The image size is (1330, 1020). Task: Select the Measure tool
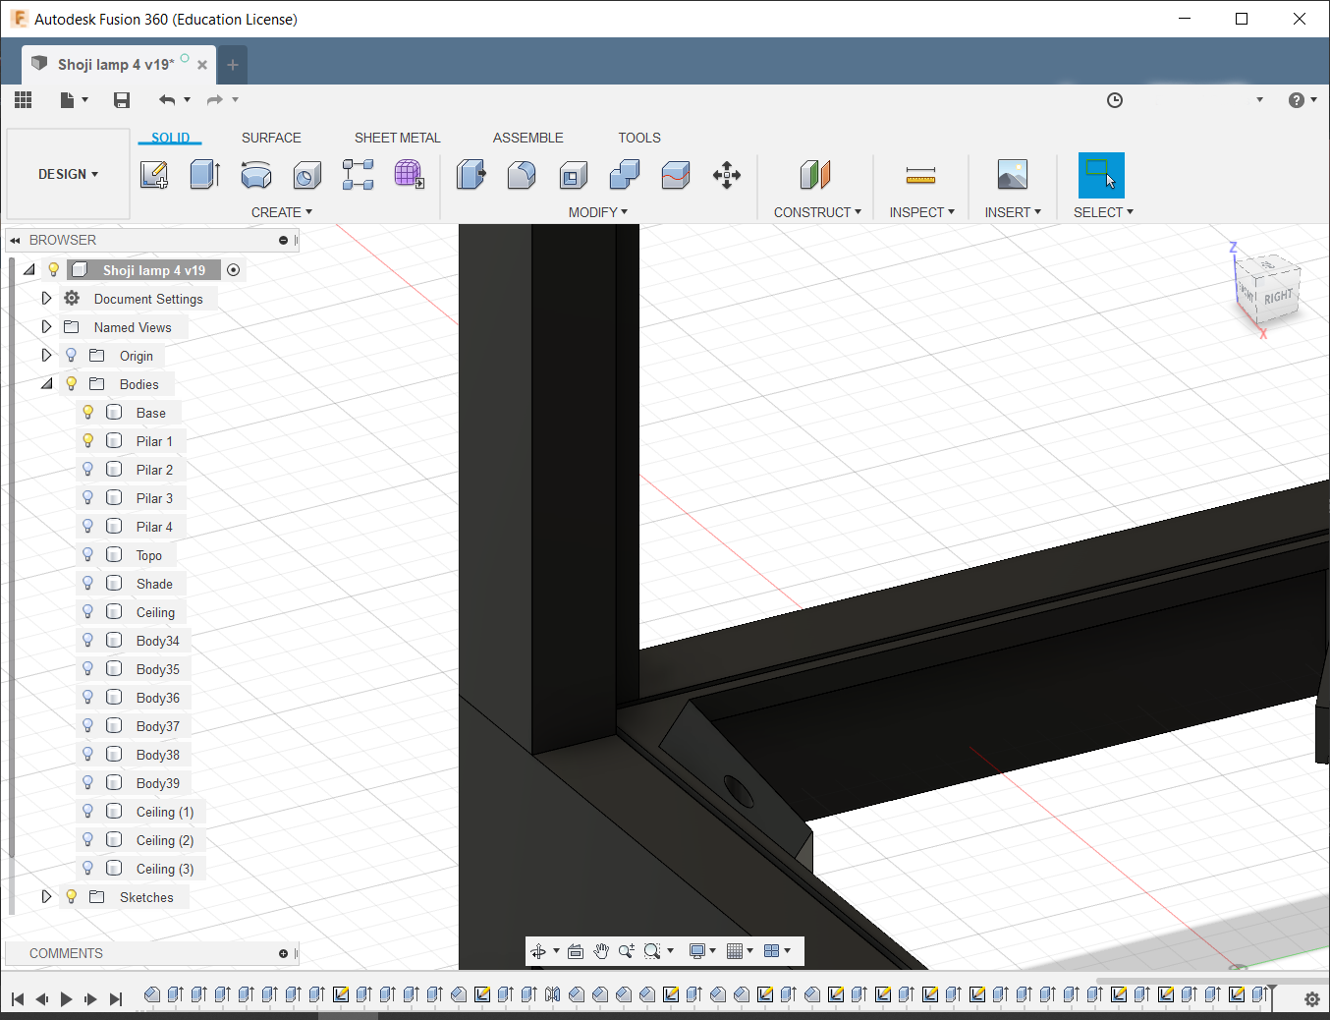point(920,175)
